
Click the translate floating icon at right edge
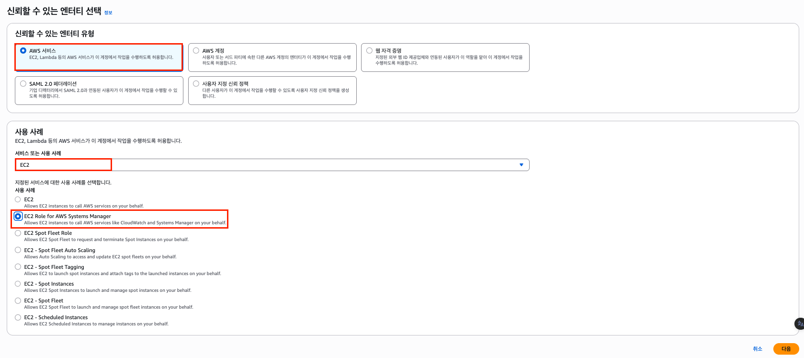tap(799, 324)
